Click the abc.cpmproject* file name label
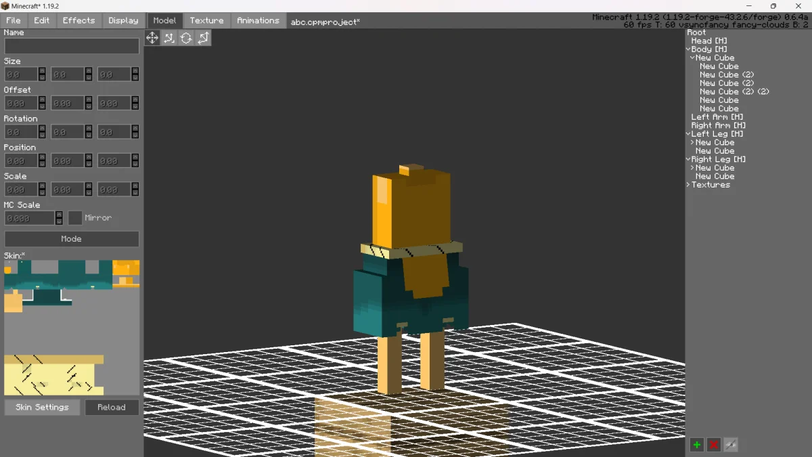812x457 pixels. point(325,22)
